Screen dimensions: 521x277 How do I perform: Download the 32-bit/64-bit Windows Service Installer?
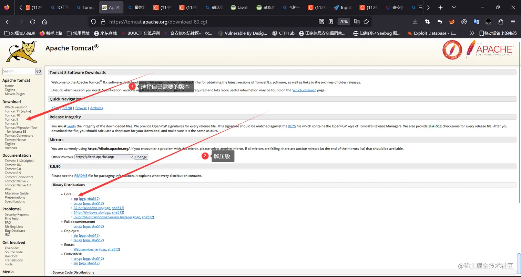103,217
